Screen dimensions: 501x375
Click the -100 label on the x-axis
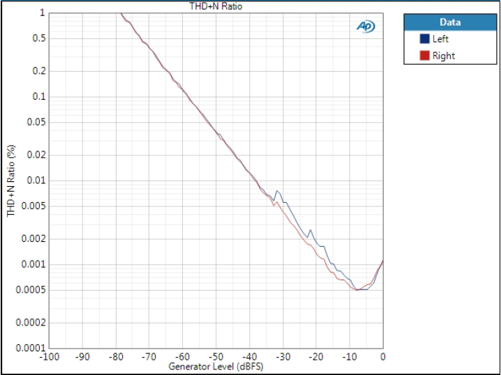pyautogui.click(x=50, y=356)
